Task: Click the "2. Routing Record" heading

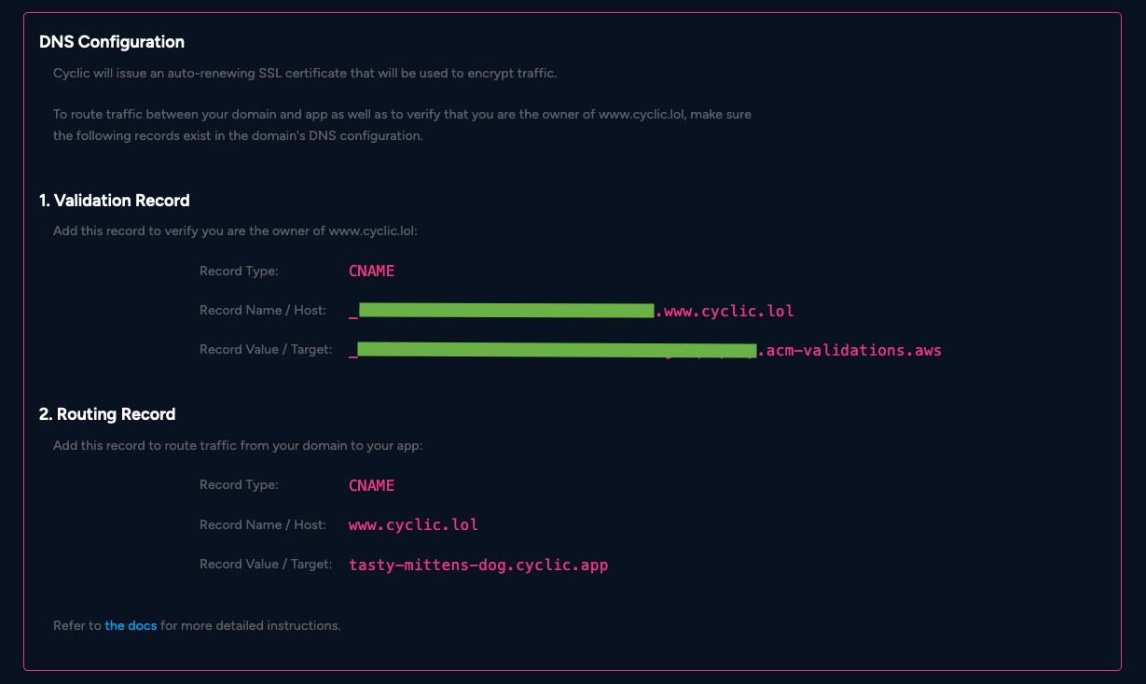Action: 107,414
